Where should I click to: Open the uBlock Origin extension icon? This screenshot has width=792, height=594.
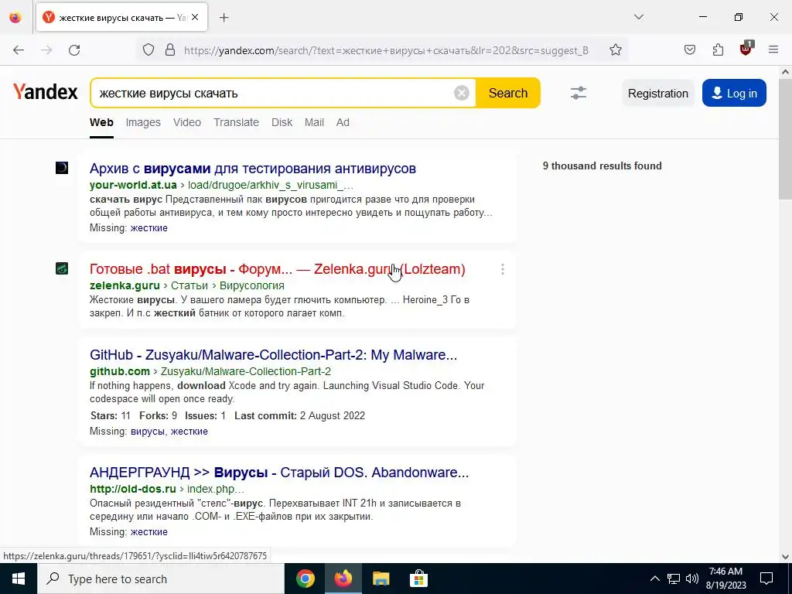pos(746,49)
